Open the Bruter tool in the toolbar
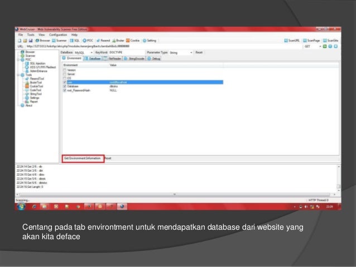Image resolution: width=356 pixels, height=267 pixels. coord(118,41)
